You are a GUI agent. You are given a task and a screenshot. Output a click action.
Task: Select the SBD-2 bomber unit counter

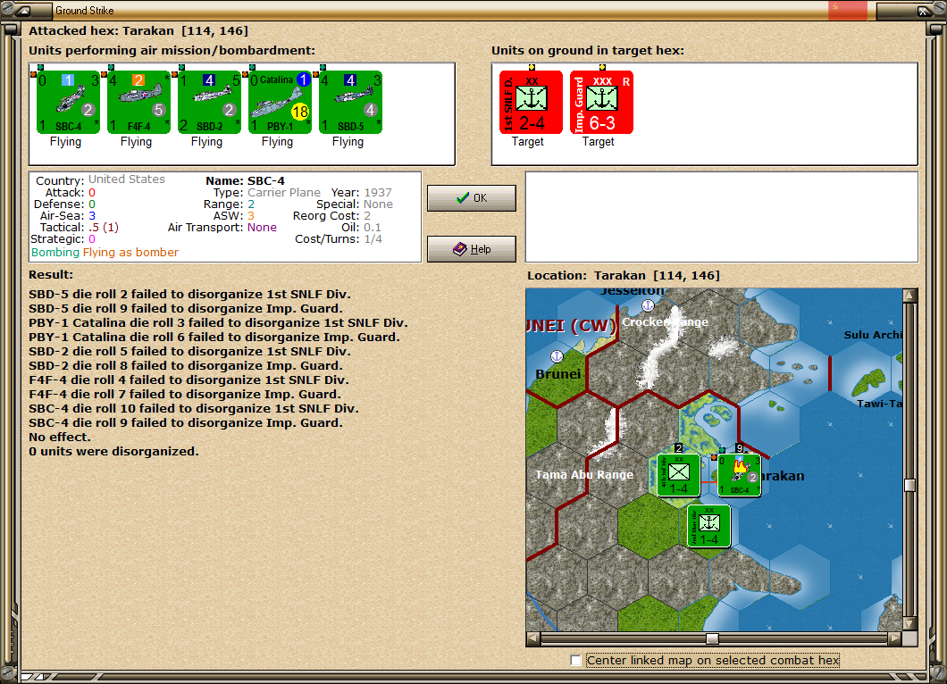tap(209, 102)
